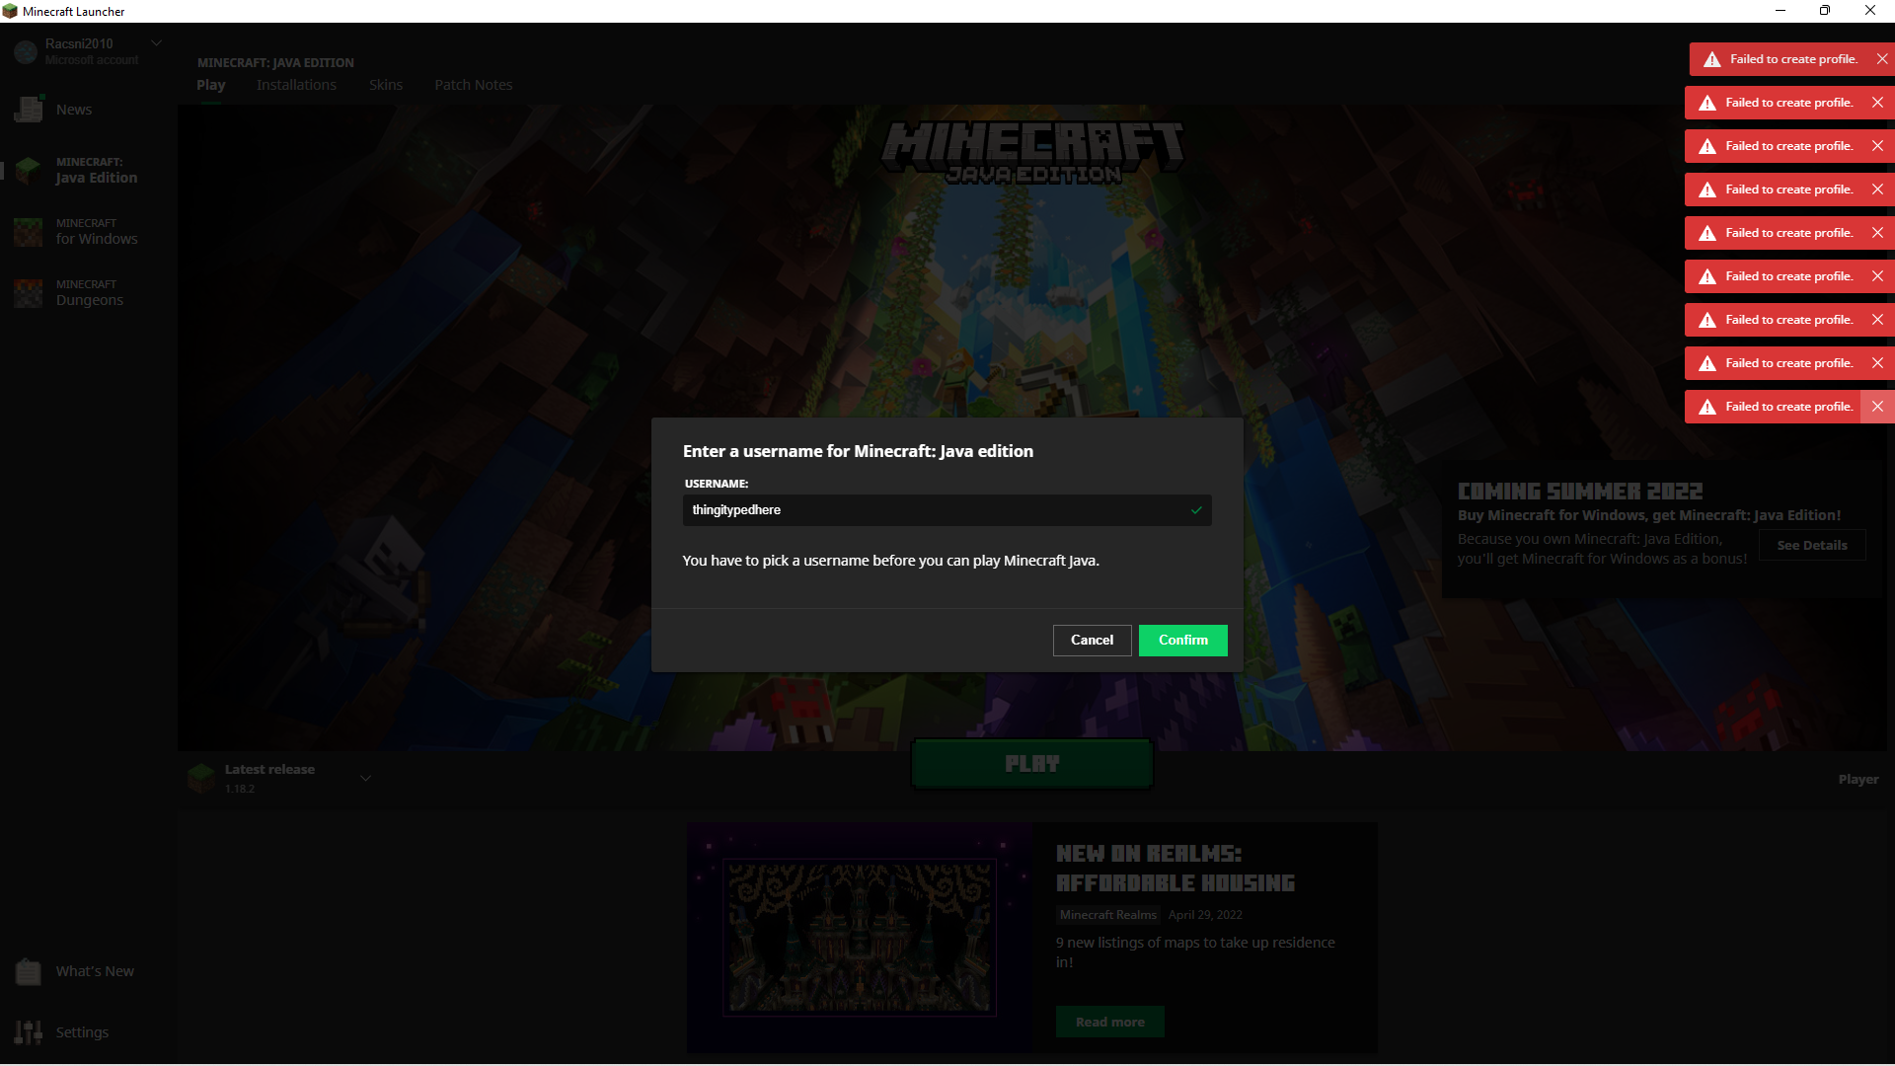Open What's New clipboard icon
The width and height of the screenshot is (1895, 1066).
click(x=28, y=971)
